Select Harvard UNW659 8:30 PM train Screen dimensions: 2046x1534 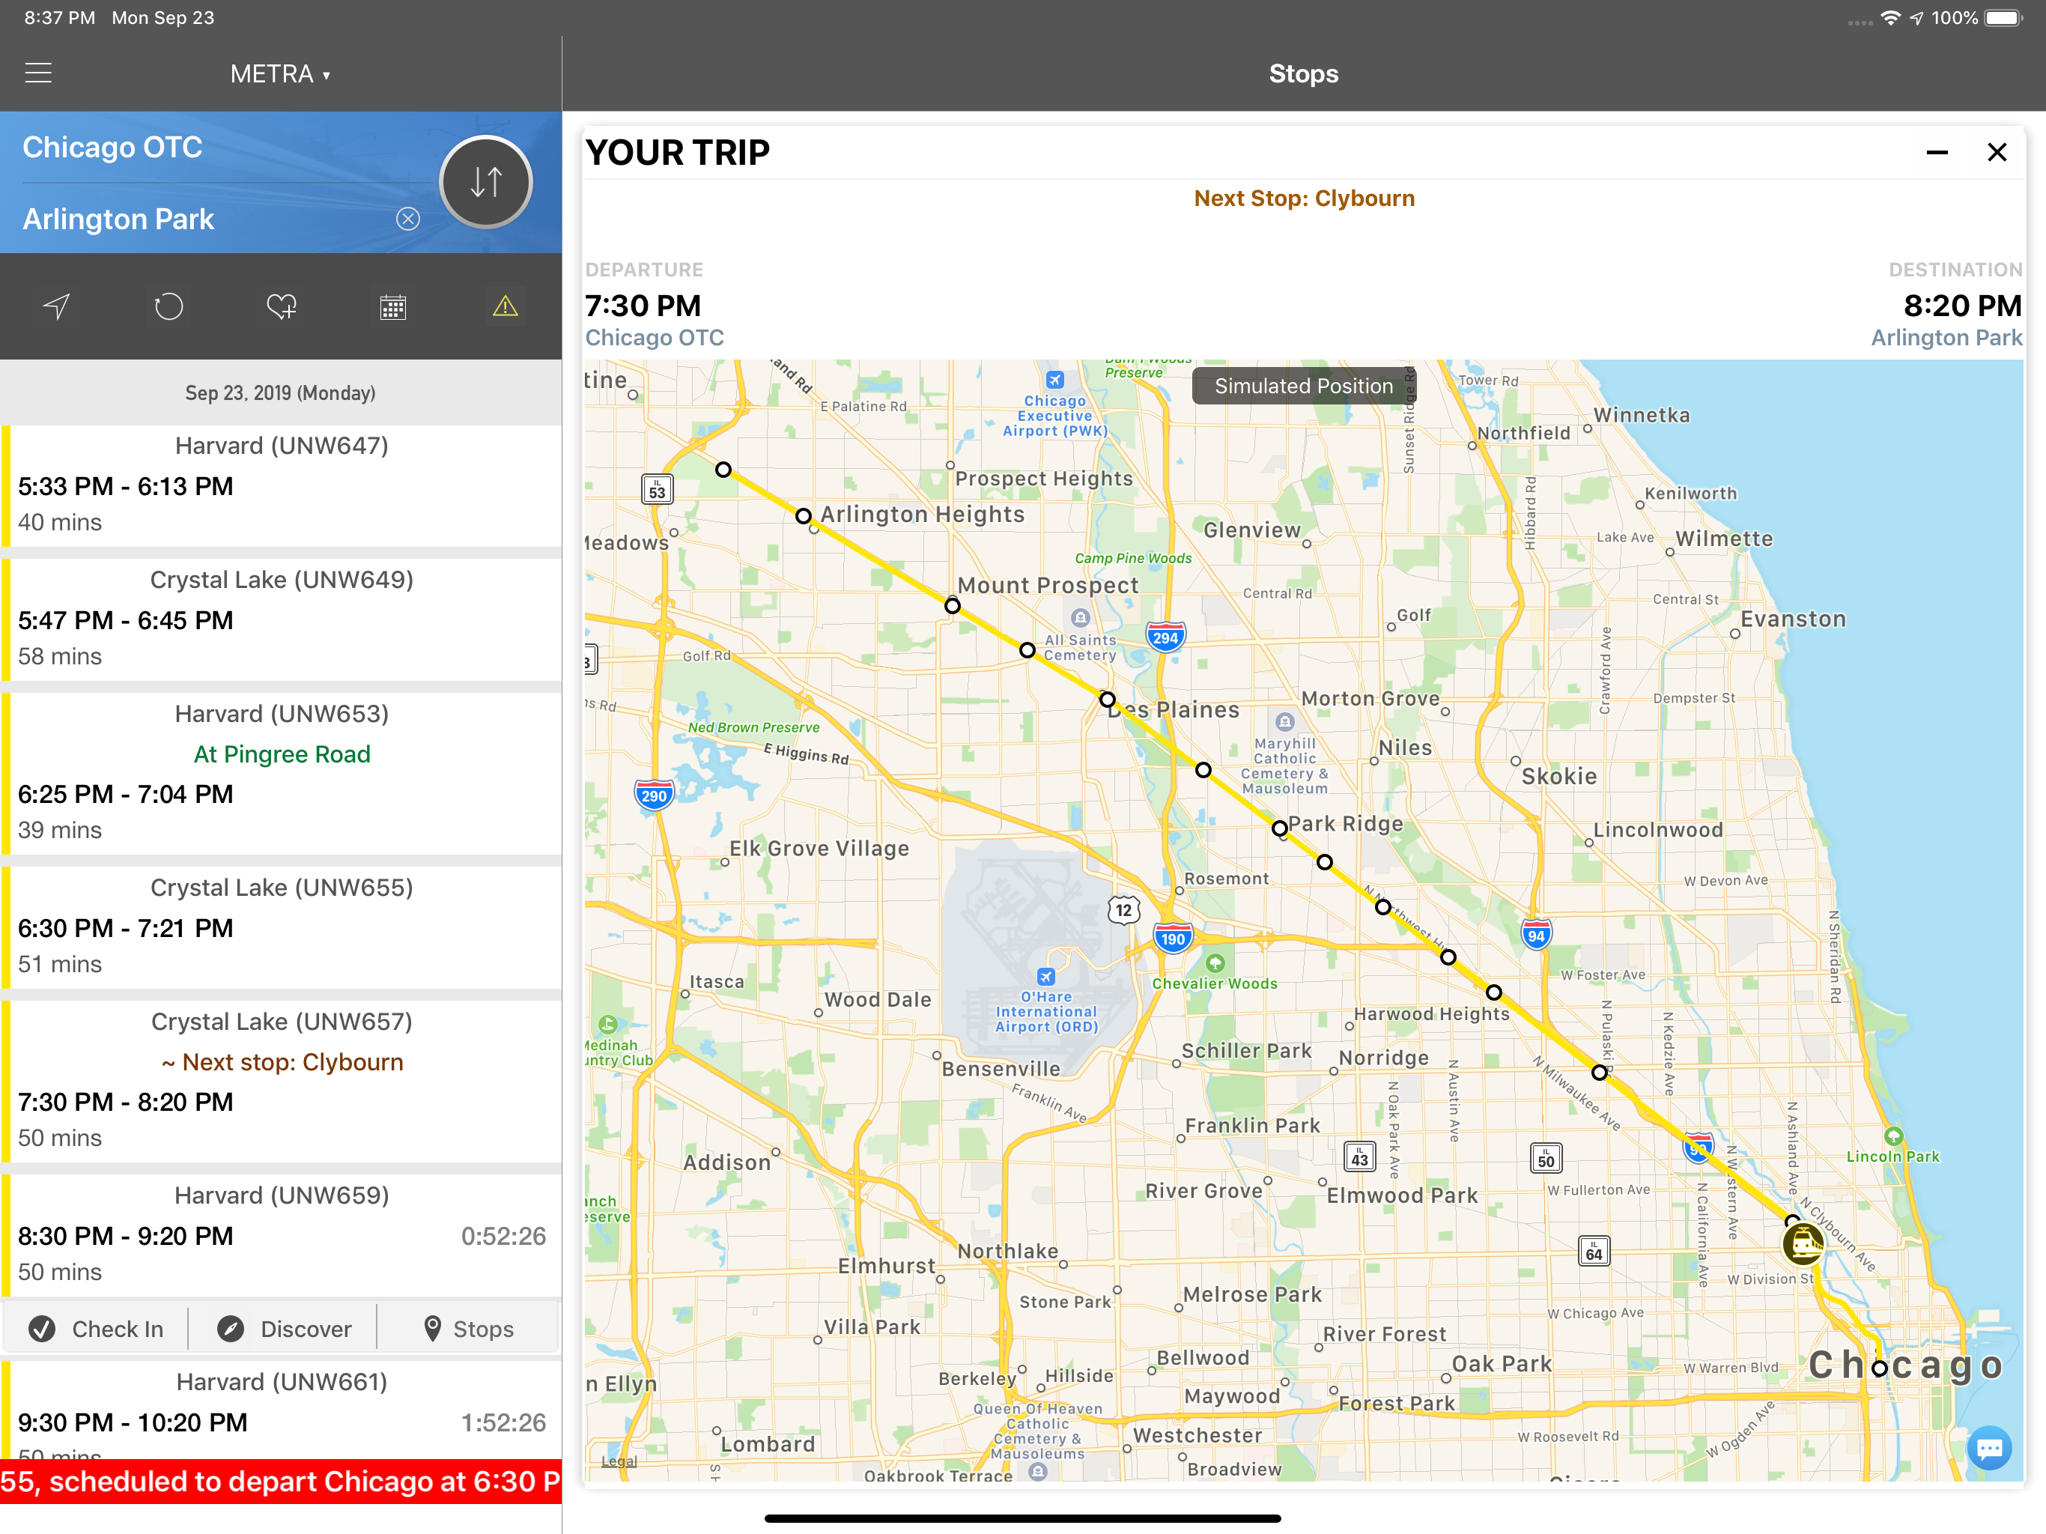point(281,1234)
